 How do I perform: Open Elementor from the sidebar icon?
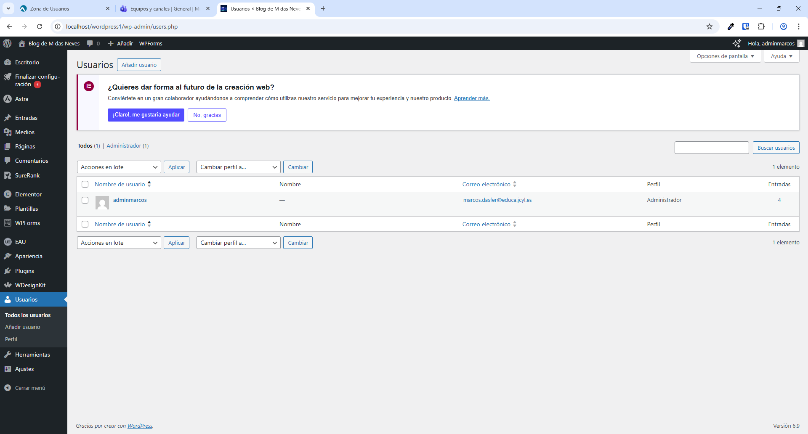point(8,194)
